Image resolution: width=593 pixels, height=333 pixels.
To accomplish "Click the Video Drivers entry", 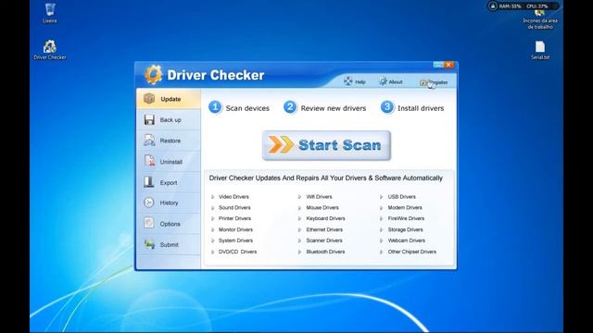I will [x=233, y=197].
